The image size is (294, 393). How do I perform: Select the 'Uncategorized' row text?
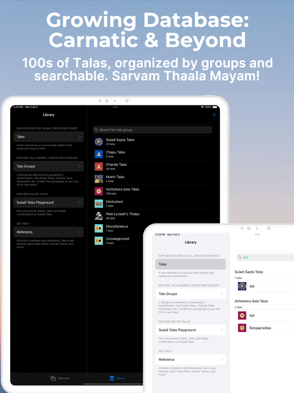click(117, 238)
